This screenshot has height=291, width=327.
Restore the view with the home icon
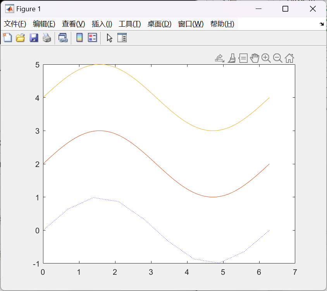tap(289, 58)
